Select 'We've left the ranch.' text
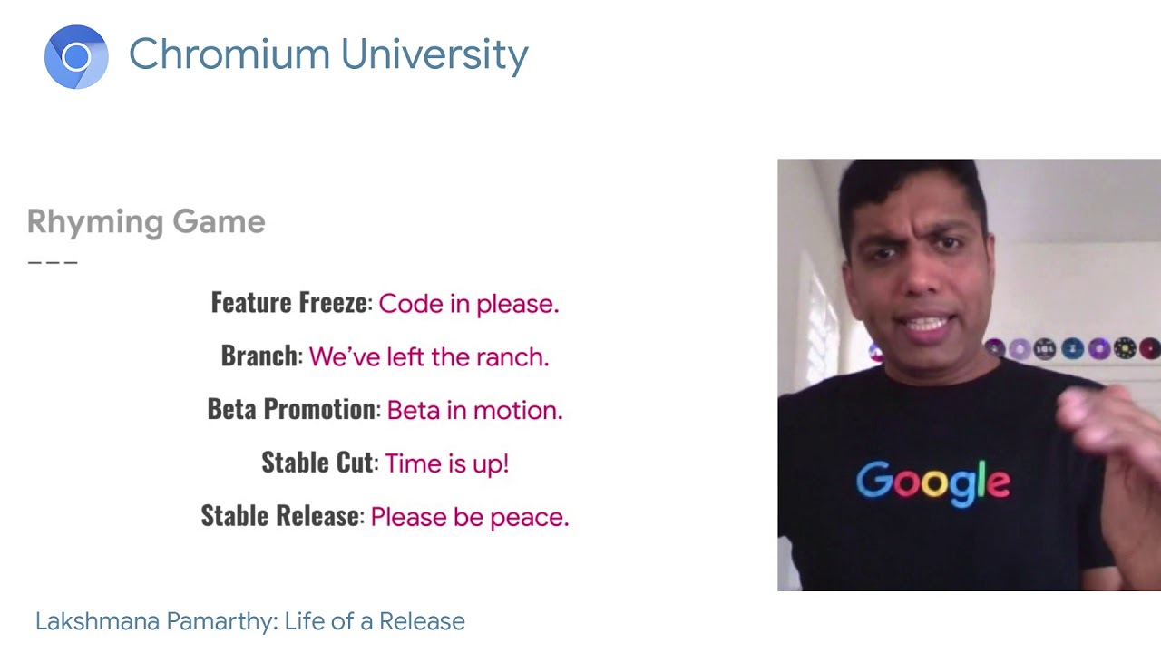 [x=429, y=356]
